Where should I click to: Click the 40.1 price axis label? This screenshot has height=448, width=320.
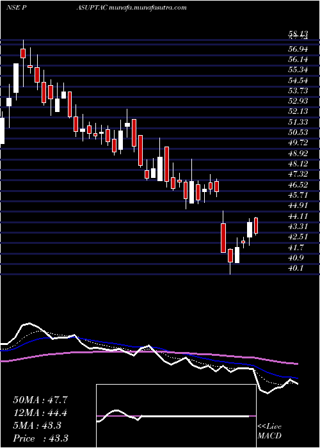point(296,268)
